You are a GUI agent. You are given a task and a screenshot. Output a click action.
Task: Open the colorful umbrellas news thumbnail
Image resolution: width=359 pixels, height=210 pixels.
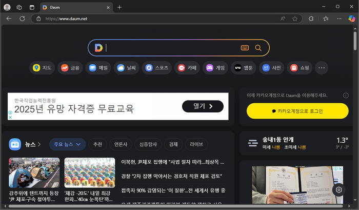[90, 173]
